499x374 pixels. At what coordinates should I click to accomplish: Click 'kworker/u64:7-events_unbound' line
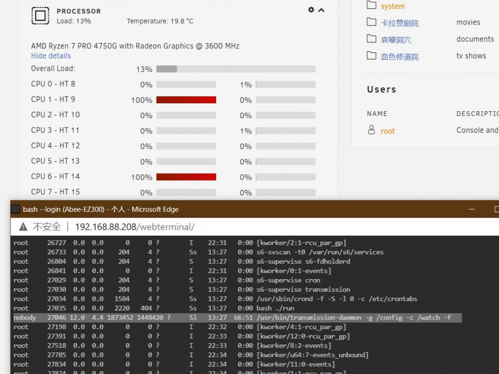(x=191, y=355)
